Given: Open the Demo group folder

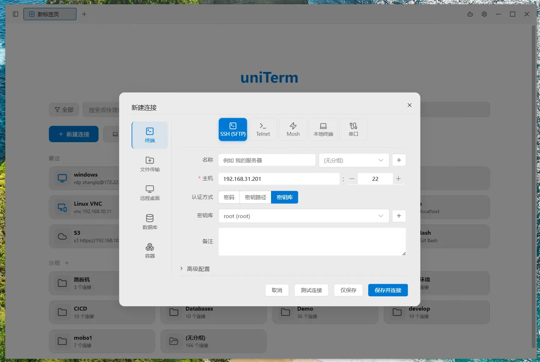Looking at the screenshot, I should click(325, 315).
